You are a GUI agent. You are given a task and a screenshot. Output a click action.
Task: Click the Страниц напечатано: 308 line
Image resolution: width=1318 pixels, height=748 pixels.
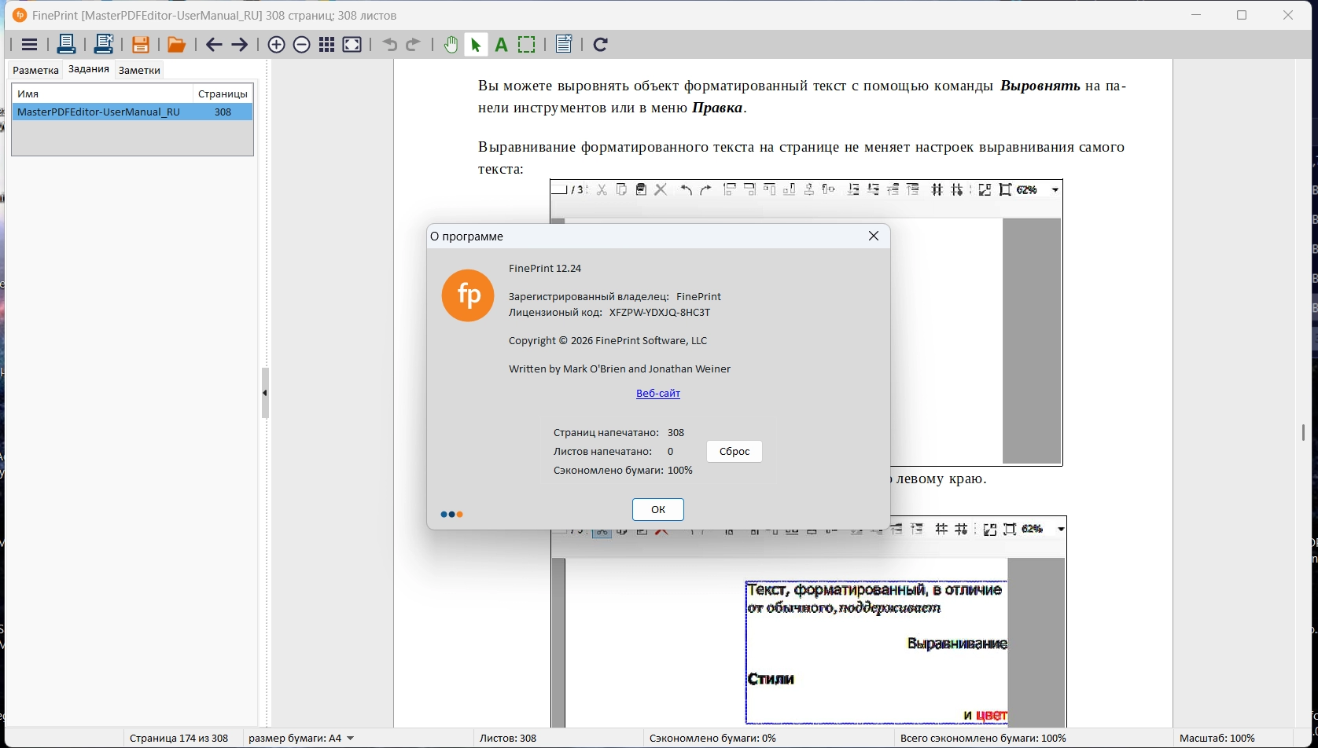click(x=619, y=433)
